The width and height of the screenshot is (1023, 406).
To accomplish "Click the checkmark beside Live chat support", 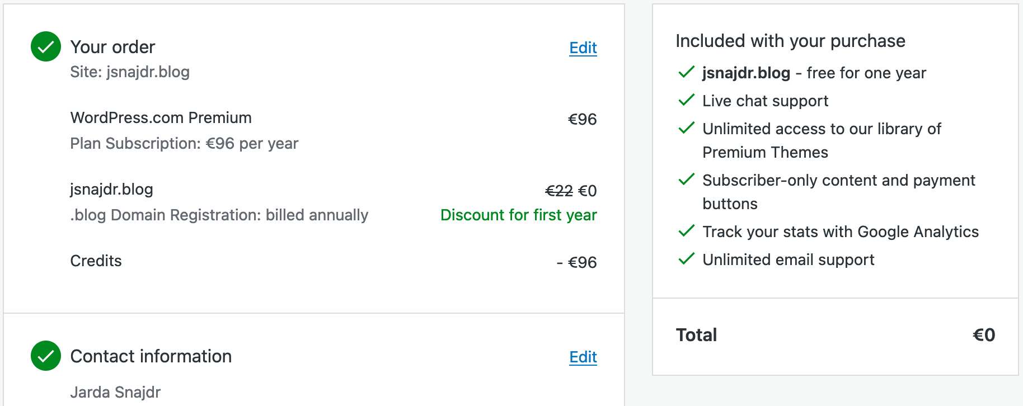I will [x=687, y=100].
